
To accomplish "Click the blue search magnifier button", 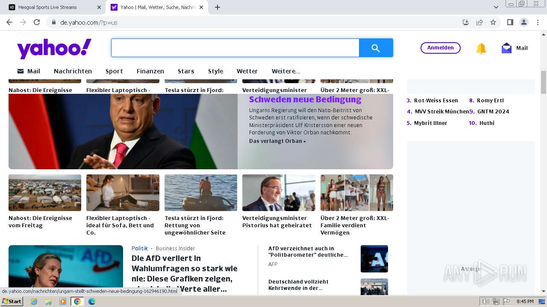I will point(376,48).
